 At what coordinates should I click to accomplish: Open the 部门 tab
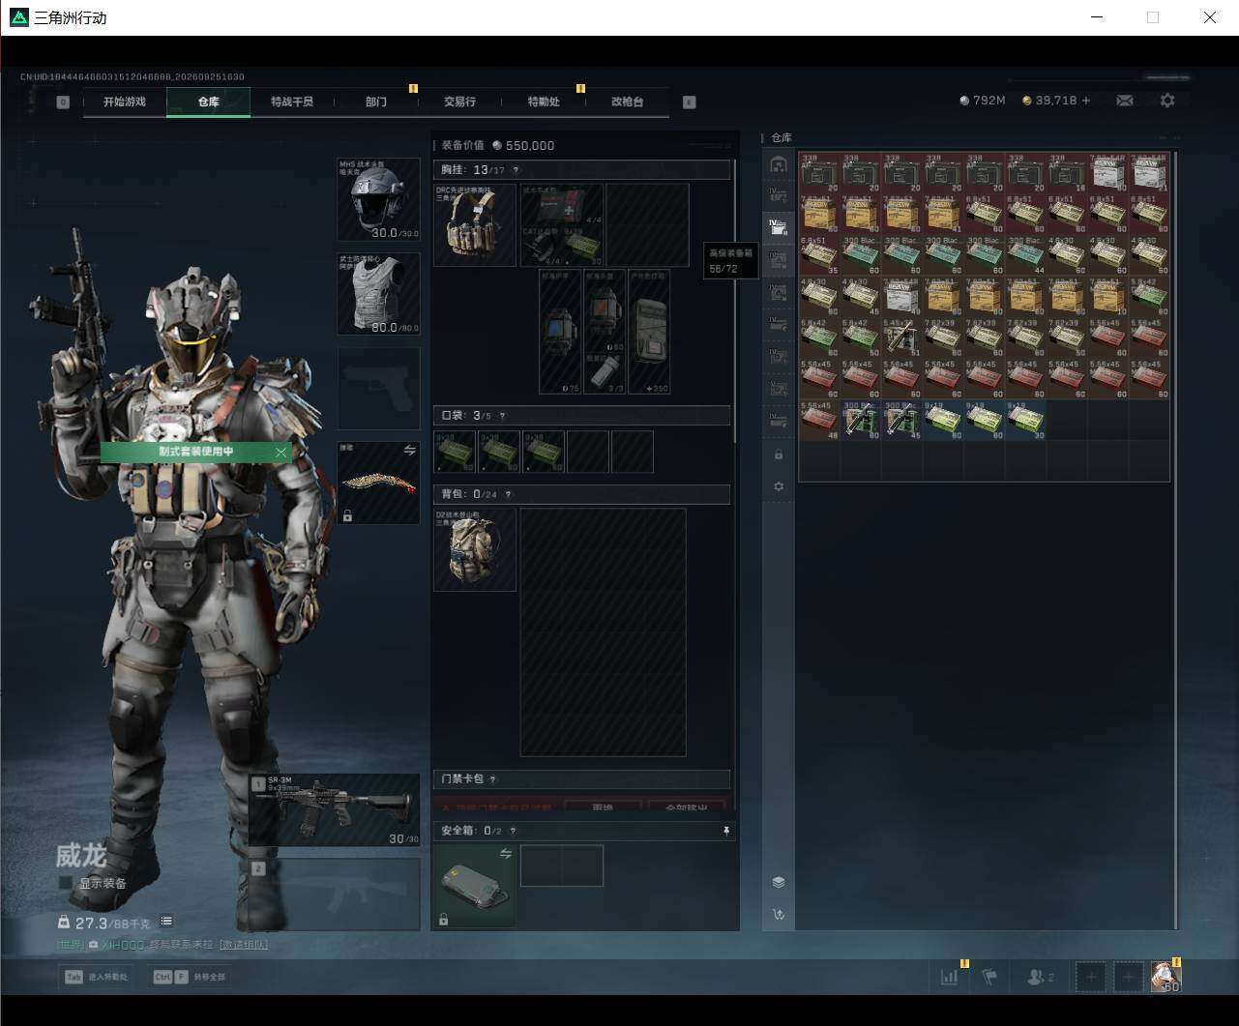click(376, 102)
